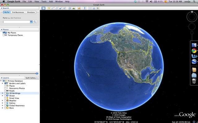Image resolution: width=198 pixels, height=123 pixels.
Task: Open the View menu
Action: 37,2
